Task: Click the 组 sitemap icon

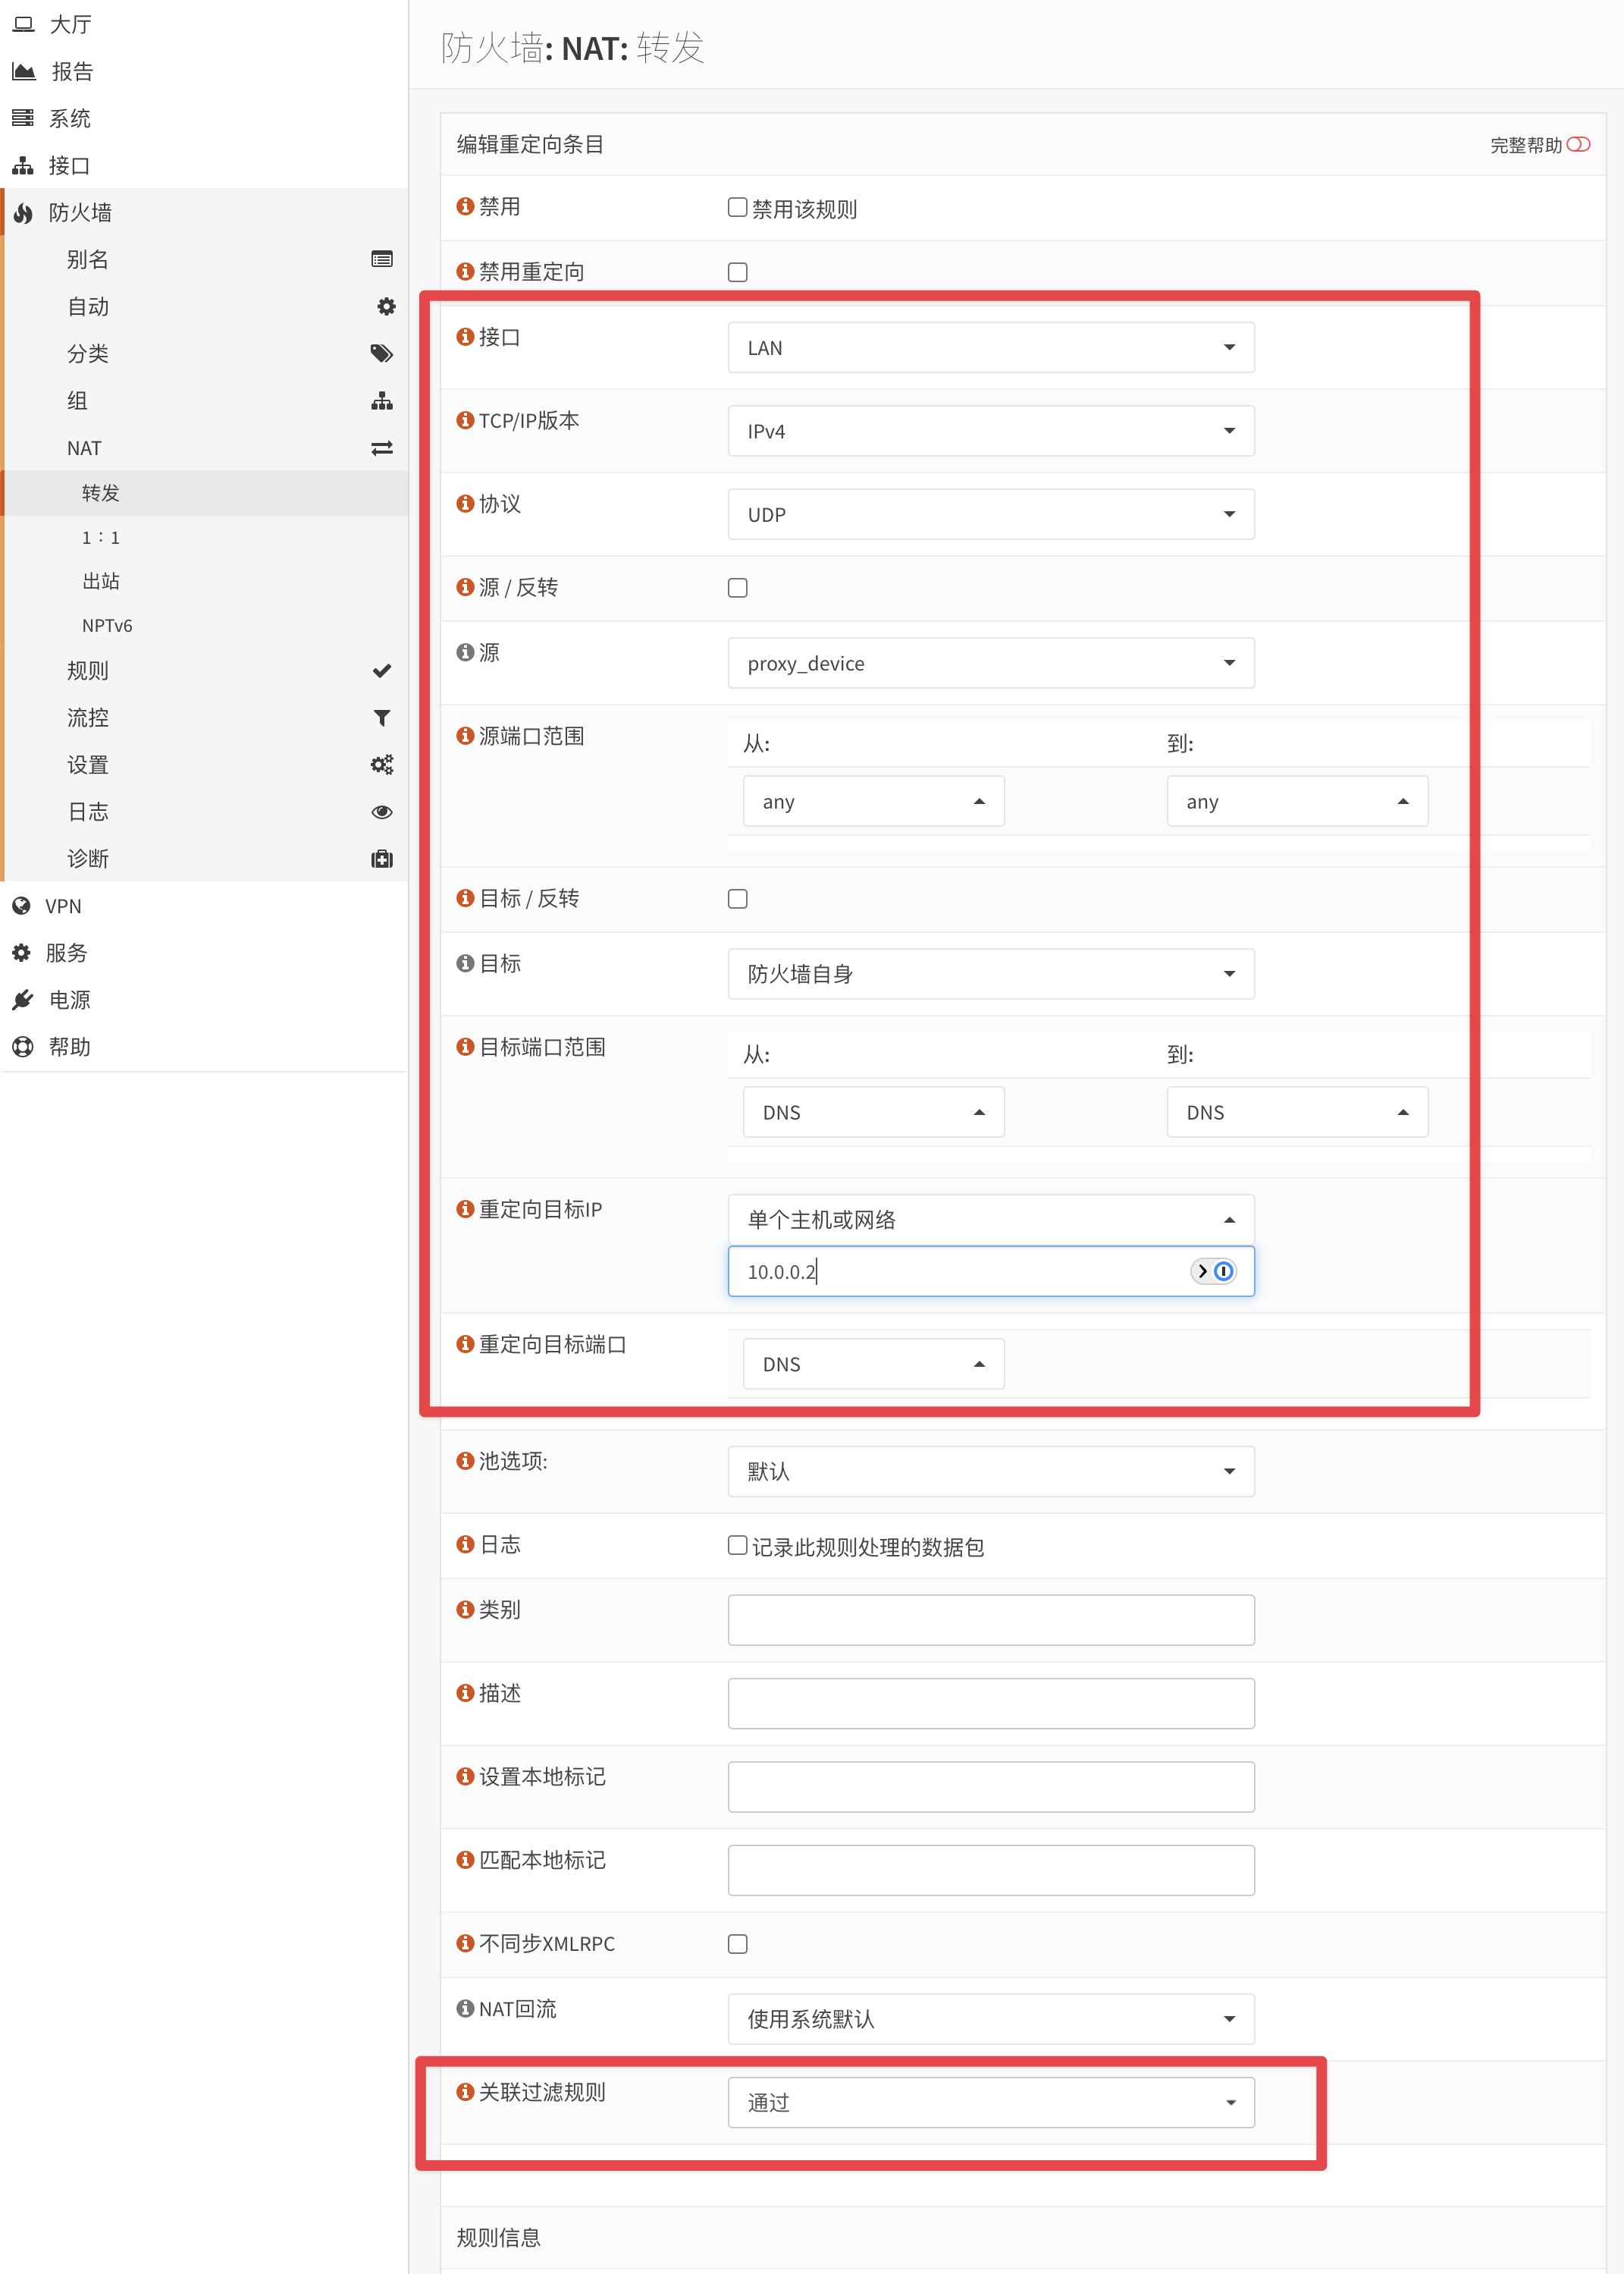Action: (381, 400)
